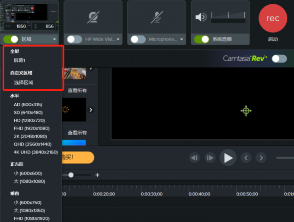Select AD (600x315) preset

point(28,105)
